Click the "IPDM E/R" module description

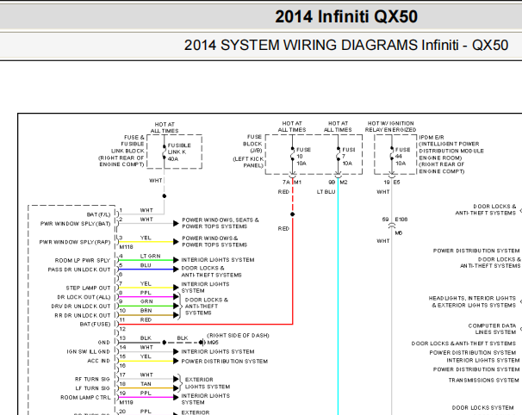coord(451,154)
